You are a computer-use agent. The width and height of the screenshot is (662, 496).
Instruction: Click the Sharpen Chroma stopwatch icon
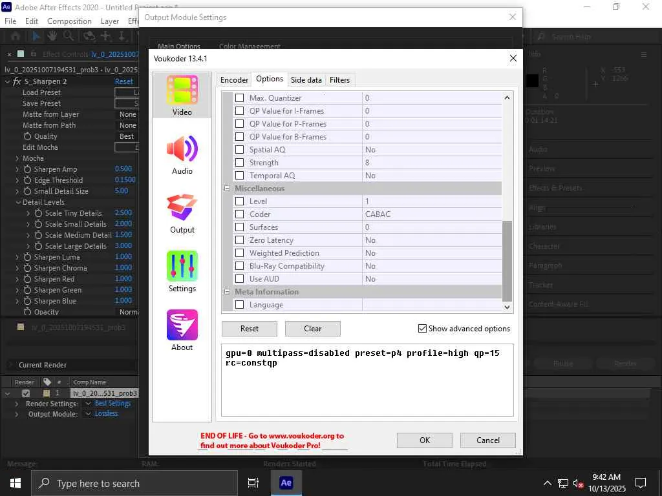click(27, 268)
